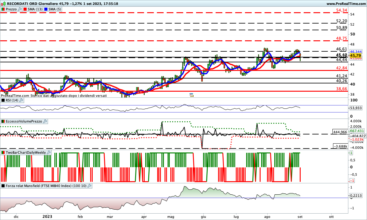This screenshot has height=220, width=367.
Task: Click the dic month label on time axis
Action: pos(16,216)
